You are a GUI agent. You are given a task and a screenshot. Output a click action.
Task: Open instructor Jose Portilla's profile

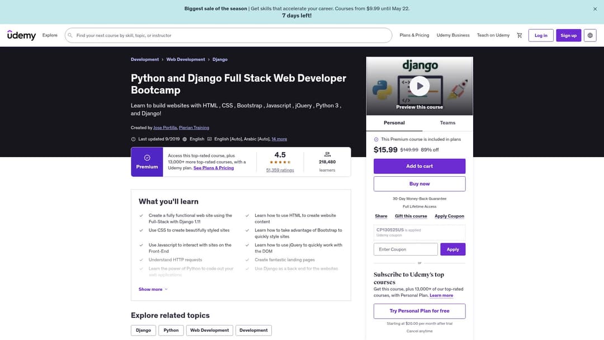pyautogui.click(x=165, y=127)
